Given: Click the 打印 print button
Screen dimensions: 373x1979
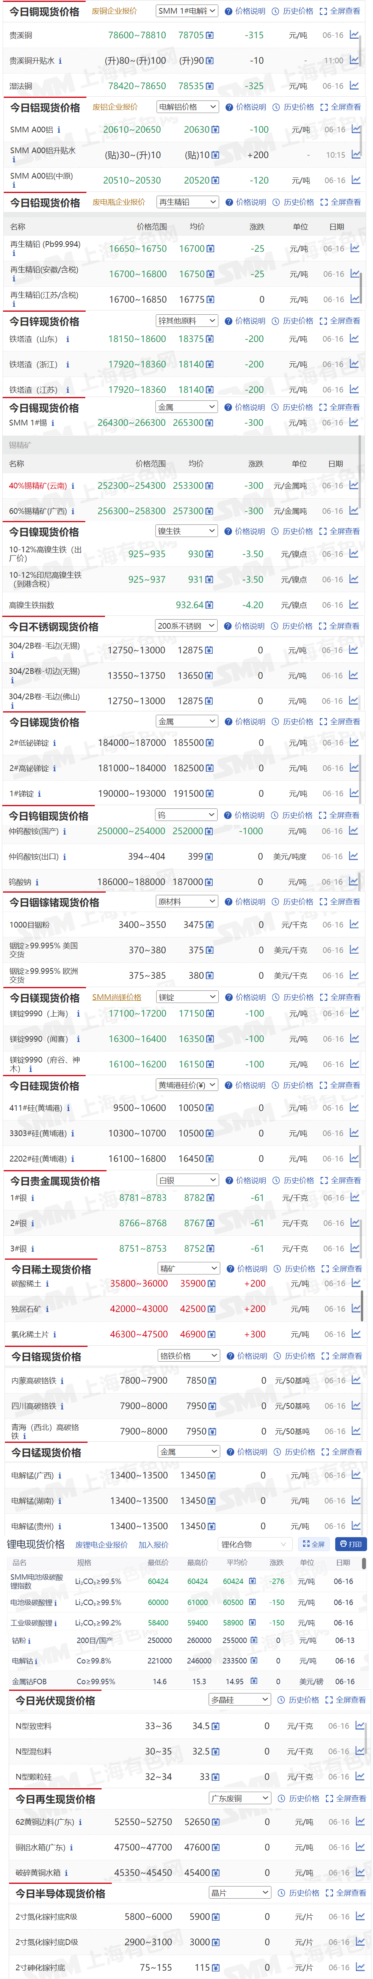Looking at the screenshot, I should tap(351, 1544).
